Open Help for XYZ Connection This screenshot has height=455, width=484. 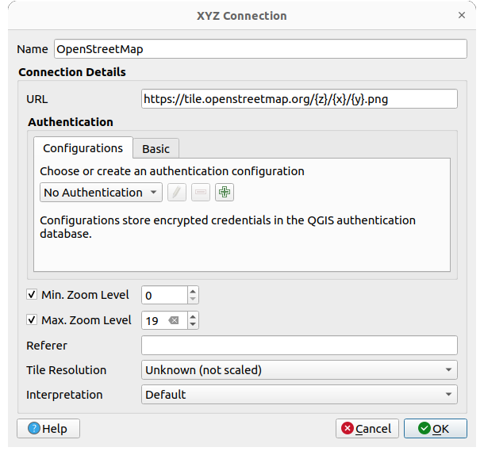[48, 429]
